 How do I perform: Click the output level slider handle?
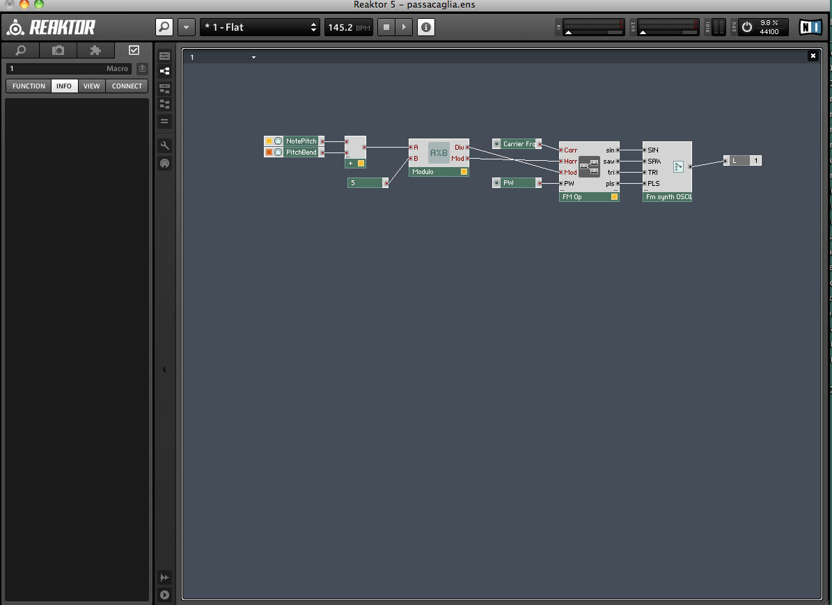(x=643, y=33)
